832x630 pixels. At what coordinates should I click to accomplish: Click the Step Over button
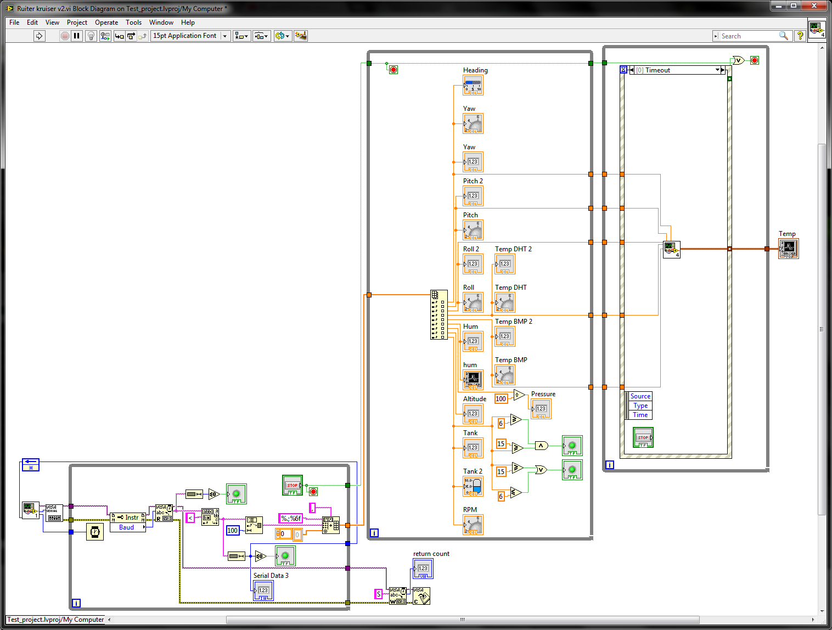coord(131,36)
